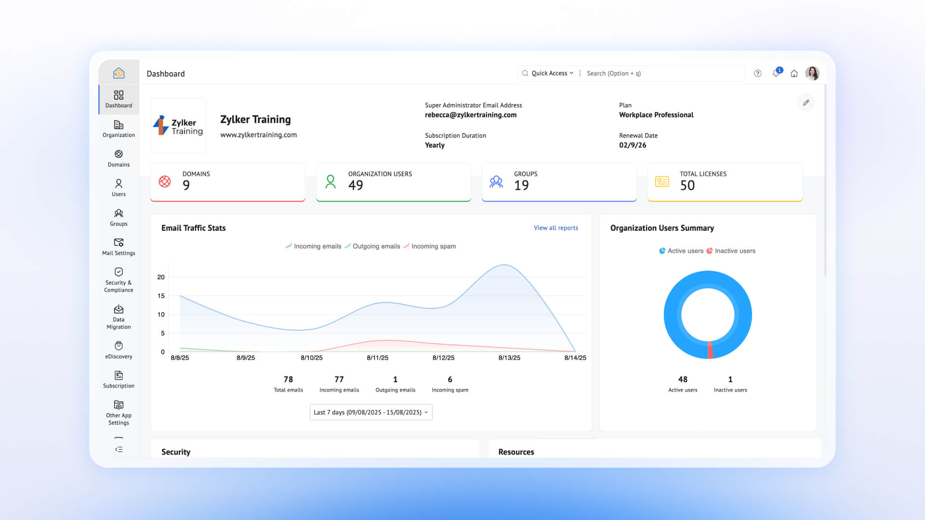Image resolution: width=925 pixels, height=520 pixels.
Task: Click the search magnifier icon
Action: [x=525, y=73]
